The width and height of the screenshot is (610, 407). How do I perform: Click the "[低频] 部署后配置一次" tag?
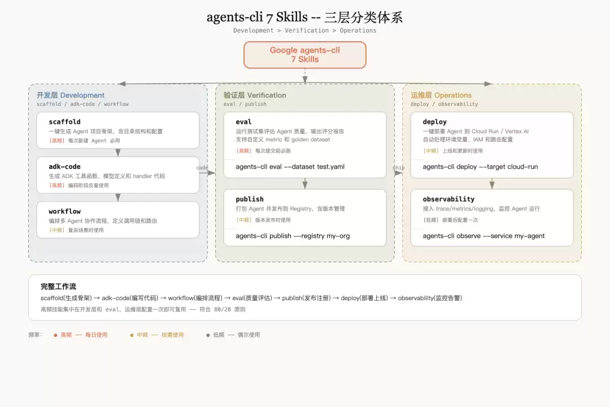click(x=451, y=220)
